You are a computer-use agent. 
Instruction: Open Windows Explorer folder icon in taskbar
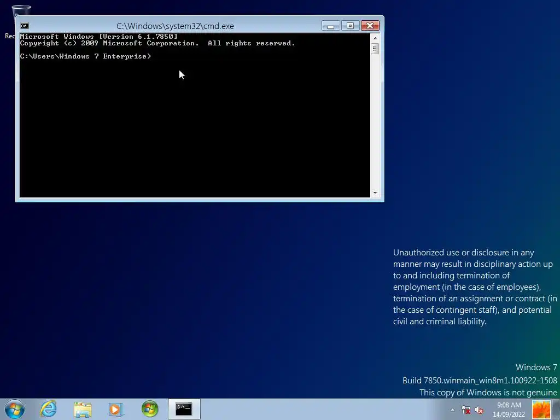click(83, 409)
